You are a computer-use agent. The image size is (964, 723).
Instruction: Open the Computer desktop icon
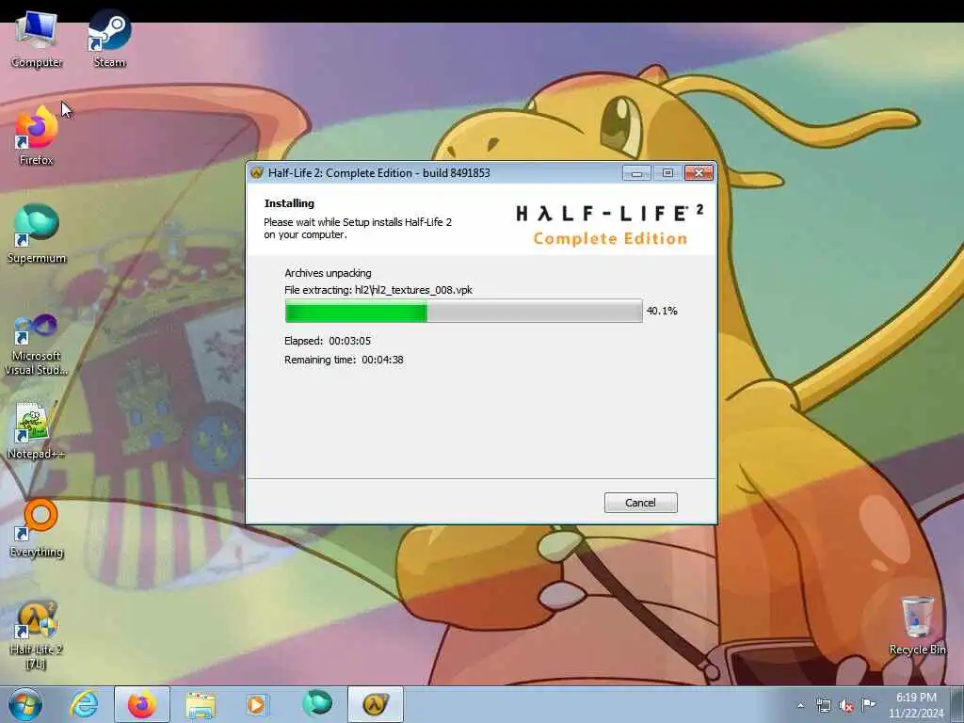point(37,39)
